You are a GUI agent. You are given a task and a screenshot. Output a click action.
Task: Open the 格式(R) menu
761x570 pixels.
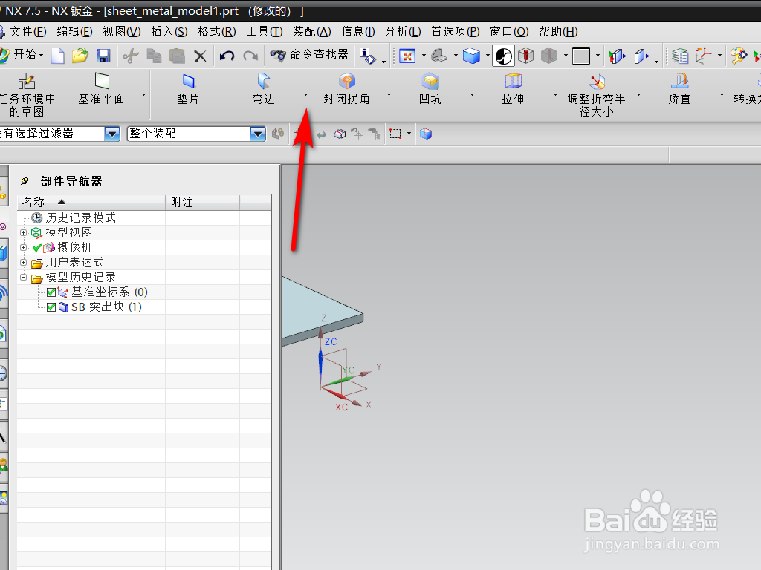click(x=216, y=31)
